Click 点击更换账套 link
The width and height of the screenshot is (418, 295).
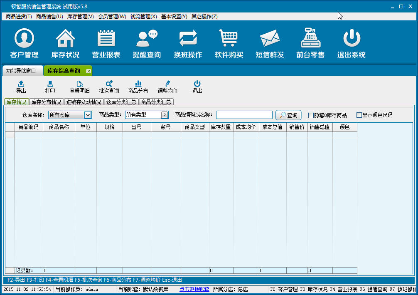(x=194, y=290)
